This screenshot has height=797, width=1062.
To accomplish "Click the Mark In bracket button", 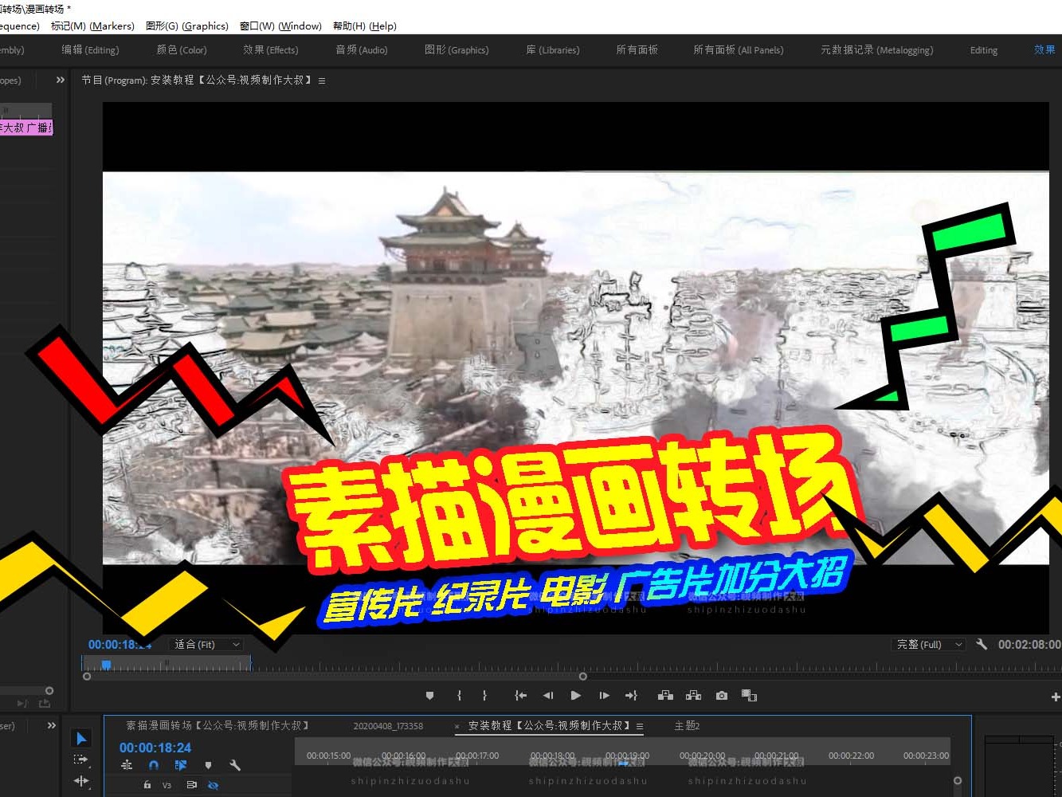I will [x=459, y=696].
